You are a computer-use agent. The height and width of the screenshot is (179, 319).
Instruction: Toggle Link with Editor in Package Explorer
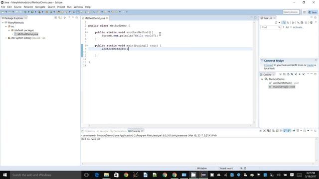60,18
